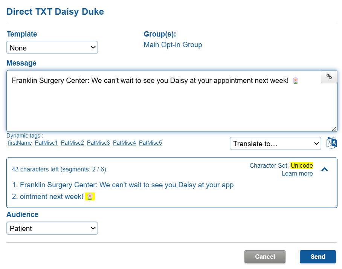Image resolution: width=342 pixels, height=269 pixels.
Task: Click the resize handle of Message box
Action: pyautogui.click(x=334, y=129)
